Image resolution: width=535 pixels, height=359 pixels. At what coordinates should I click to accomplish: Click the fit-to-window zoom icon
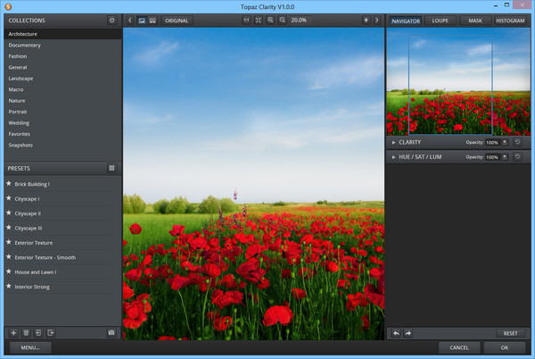(259, 20)
